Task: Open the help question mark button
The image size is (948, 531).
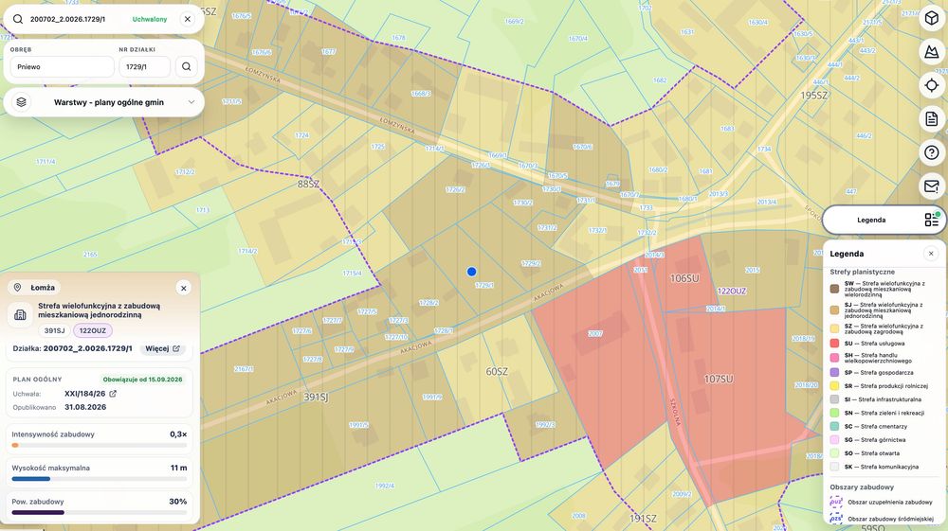Action: 932,152
